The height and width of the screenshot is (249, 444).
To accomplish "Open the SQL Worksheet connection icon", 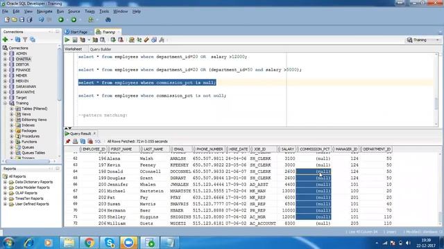I will 91,20.
